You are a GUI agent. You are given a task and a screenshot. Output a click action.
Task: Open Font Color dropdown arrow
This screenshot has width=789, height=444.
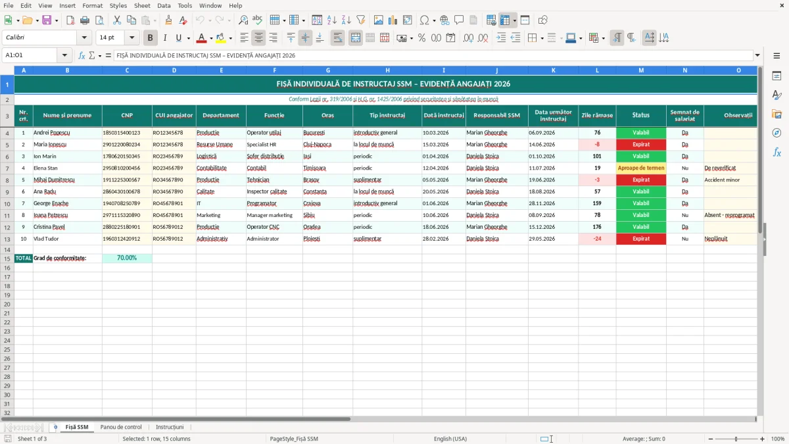point(211,38)
